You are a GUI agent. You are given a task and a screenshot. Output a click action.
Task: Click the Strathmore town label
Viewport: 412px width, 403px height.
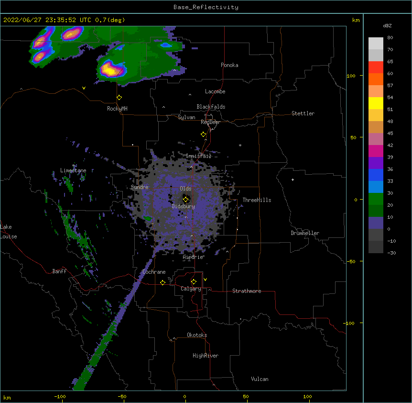pos(247,291)
